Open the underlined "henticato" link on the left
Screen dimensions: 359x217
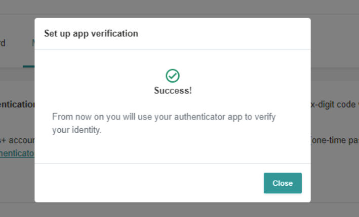click(17, 153)
